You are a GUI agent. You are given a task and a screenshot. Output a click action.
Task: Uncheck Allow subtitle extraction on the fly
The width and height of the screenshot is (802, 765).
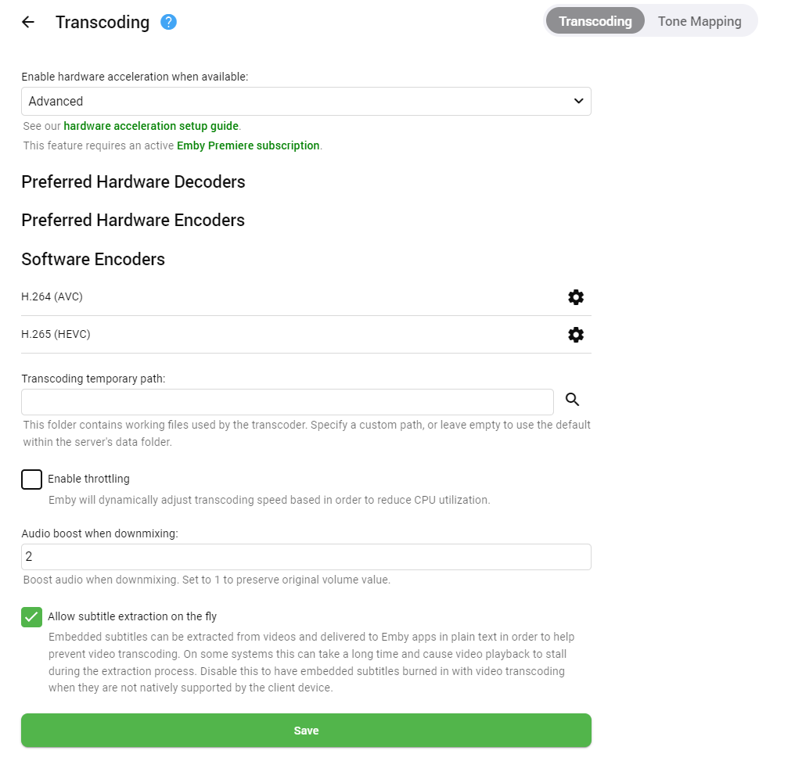[x=32, y=616]
